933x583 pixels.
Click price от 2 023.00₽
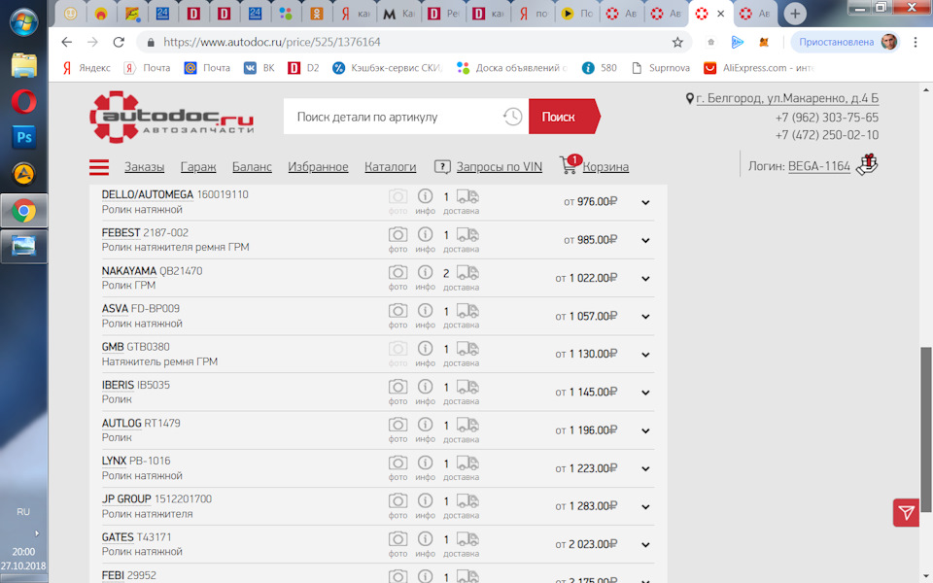[x=586, y=544]
